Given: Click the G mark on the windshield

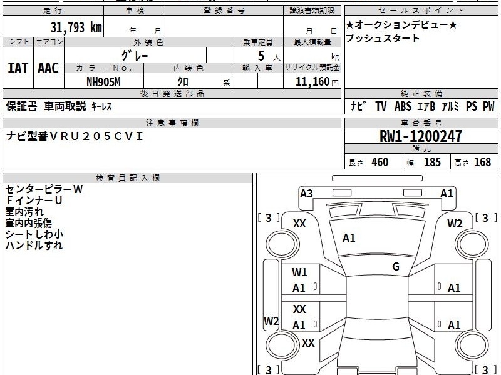Looking at the screenshot, I should click(396, 267).
